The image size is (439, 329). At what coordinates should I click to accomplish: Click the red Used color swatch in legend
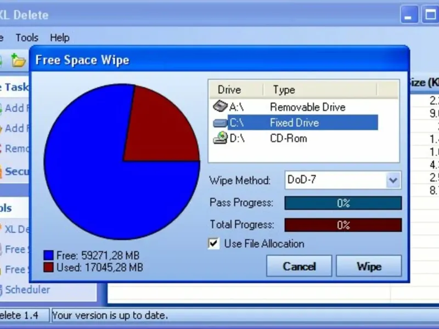tap(48, 267)
